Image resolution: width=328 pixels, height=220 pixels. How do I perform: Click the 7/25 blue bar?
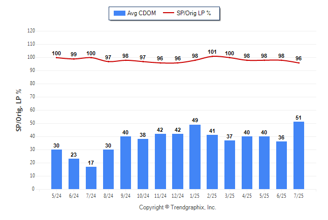point(299,156)
